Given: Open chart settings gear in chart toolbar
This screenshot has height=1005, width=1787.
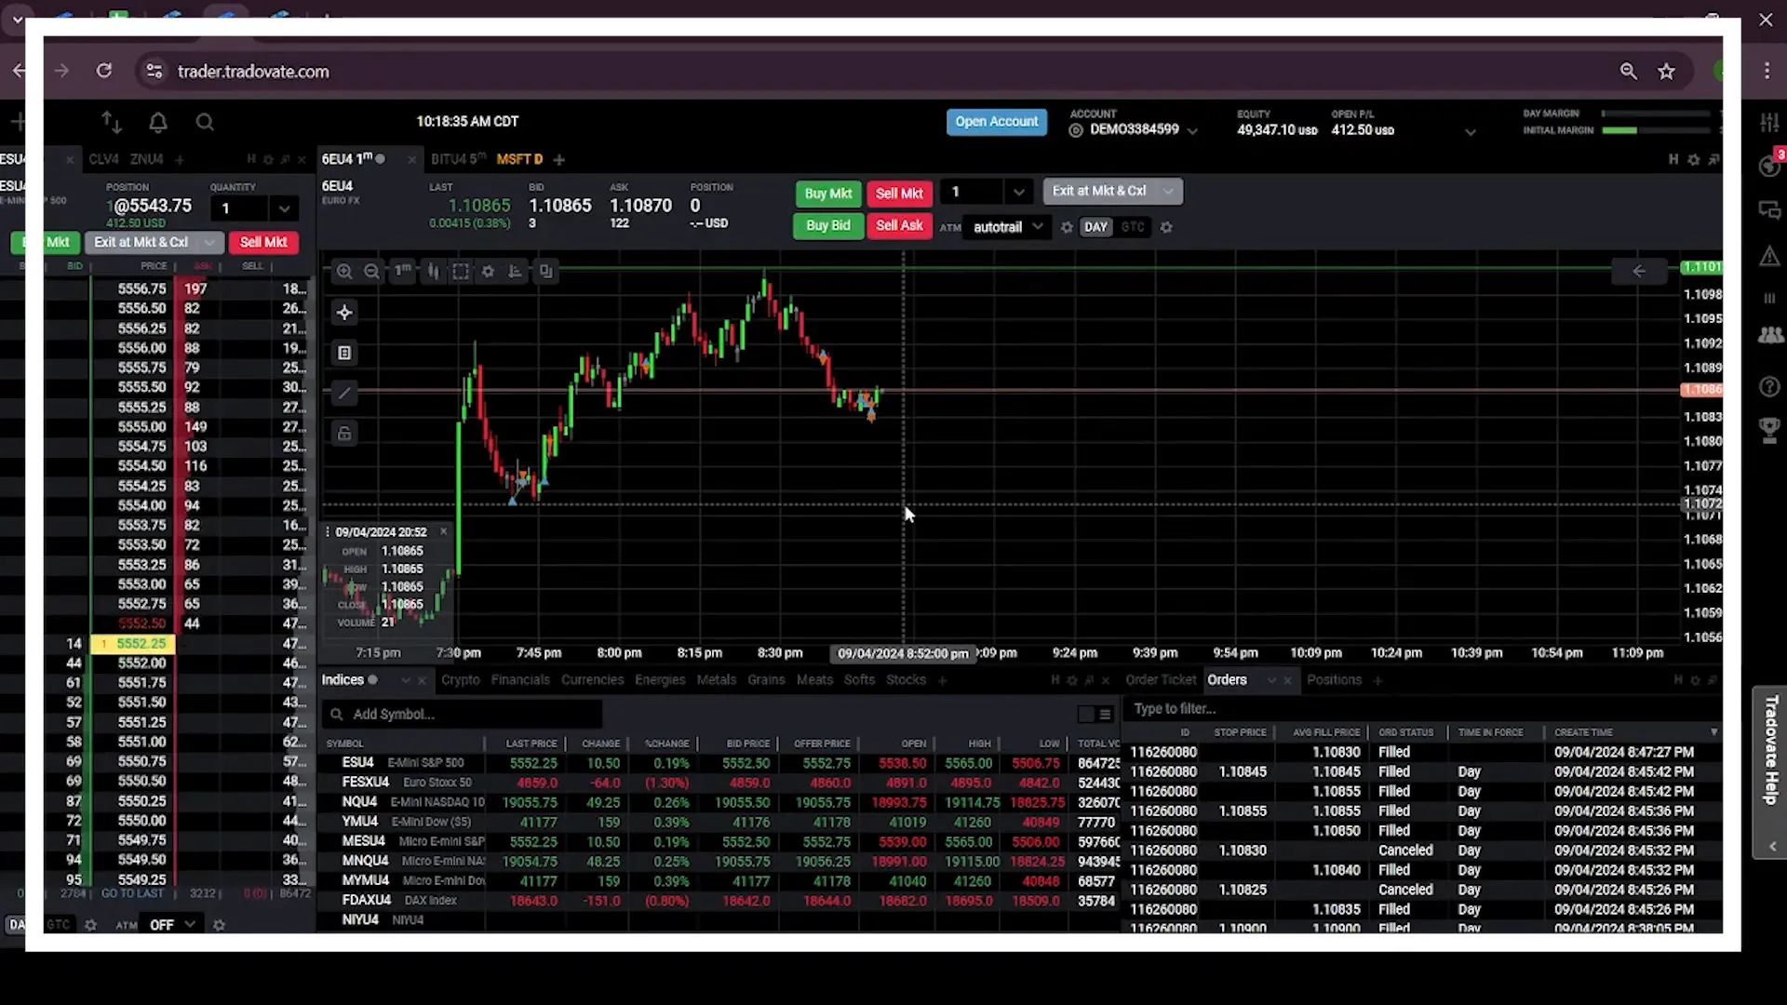Looking at the screenshot, I should pyautogui.click(x=488, y=272).
